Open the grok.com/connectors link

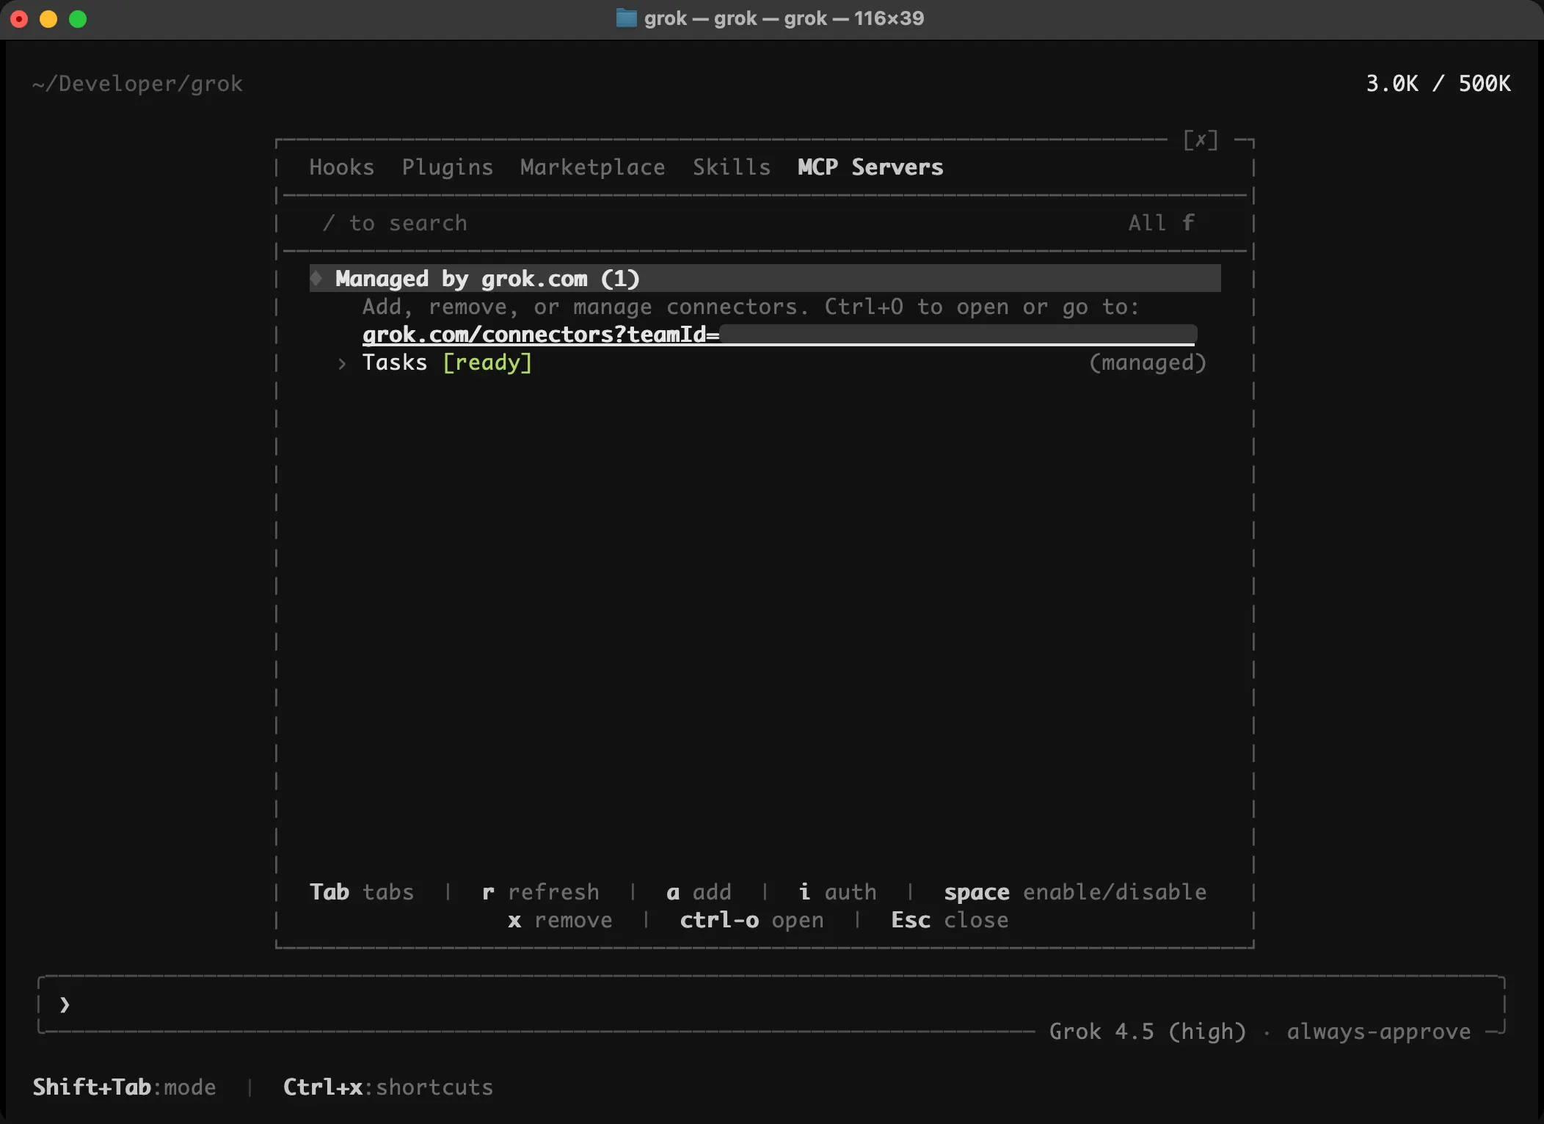[x=779, y=335]
